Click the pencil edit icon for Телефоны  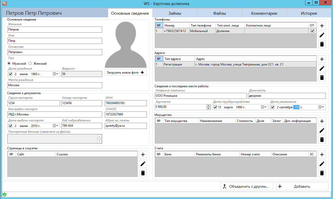coord(322,35)
